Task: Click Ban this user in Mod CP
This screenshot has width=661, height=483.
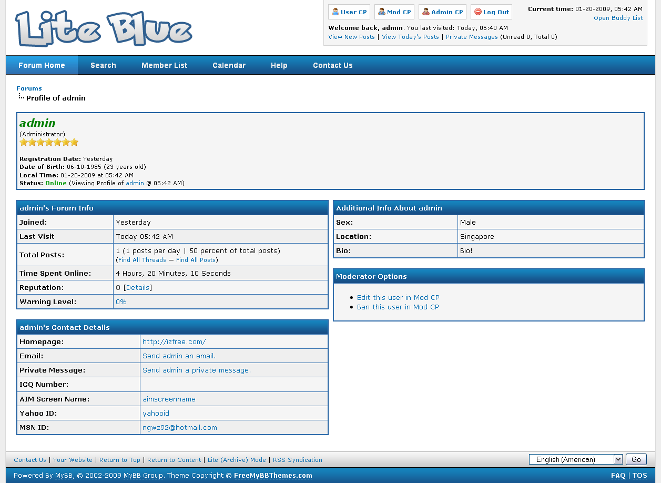Action: tap(398, 307)
